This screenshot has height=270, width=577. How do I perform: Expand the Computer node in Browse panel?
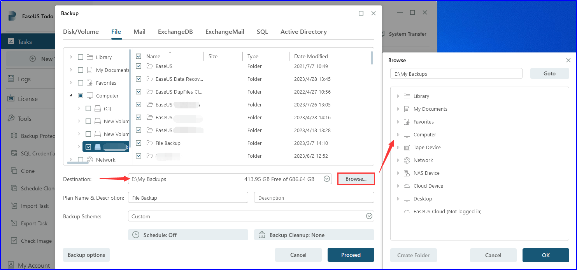point(398,135)
